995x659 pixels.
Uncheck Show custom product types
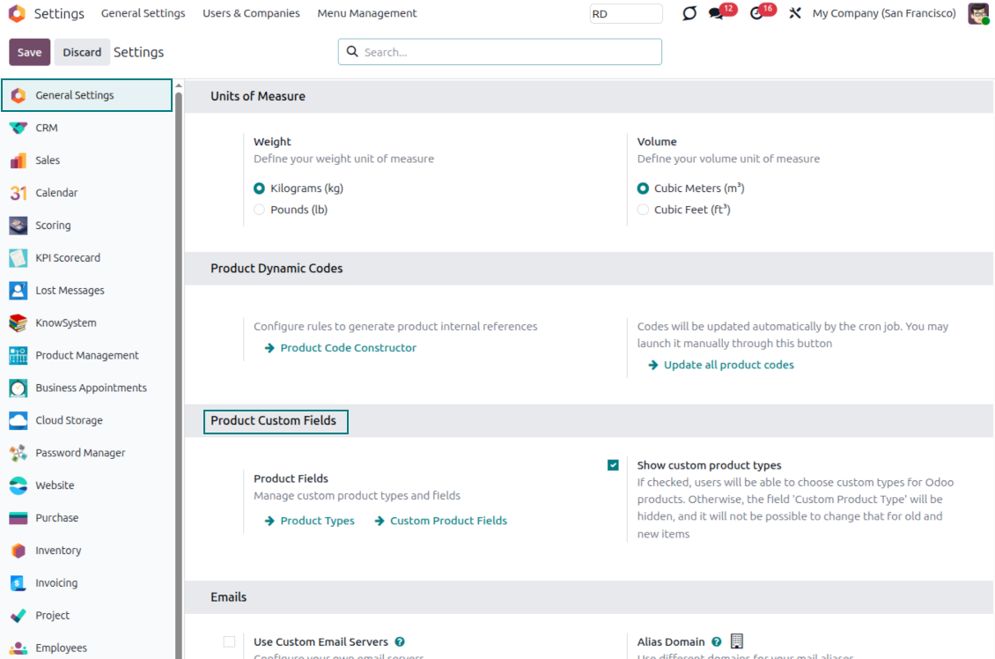pyautogui.click(x=613, y=465)
